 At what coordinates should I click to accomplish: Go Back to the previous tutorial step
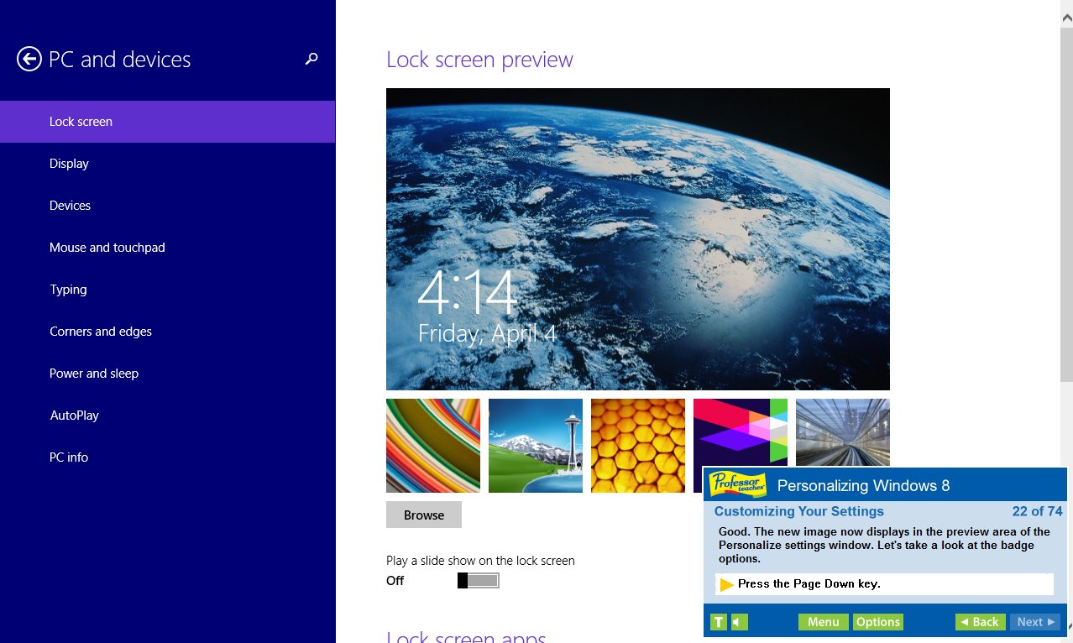tap(979, 621)
